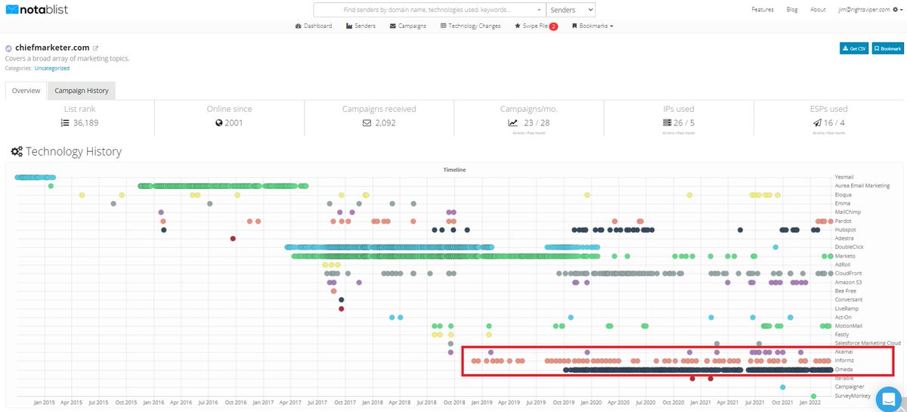The image size is (907, 412).
Task: Click the Akamai axis label
Action: (844, 352)
